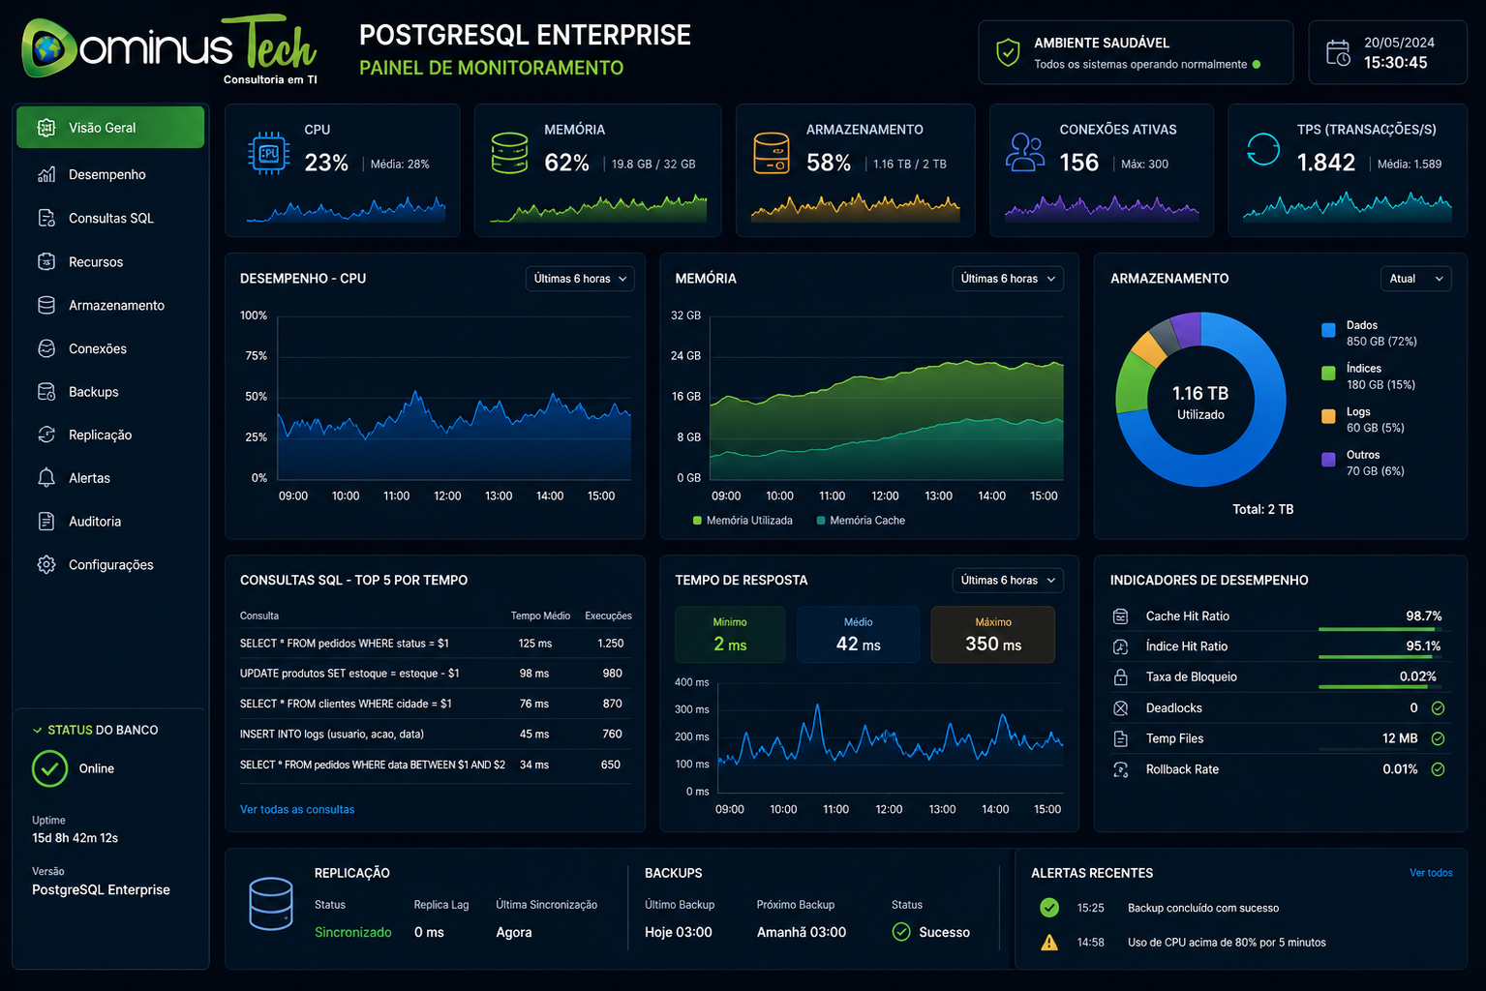
Task: Click the Máximo 350 ms response tile
Action: tap(993, 635)
